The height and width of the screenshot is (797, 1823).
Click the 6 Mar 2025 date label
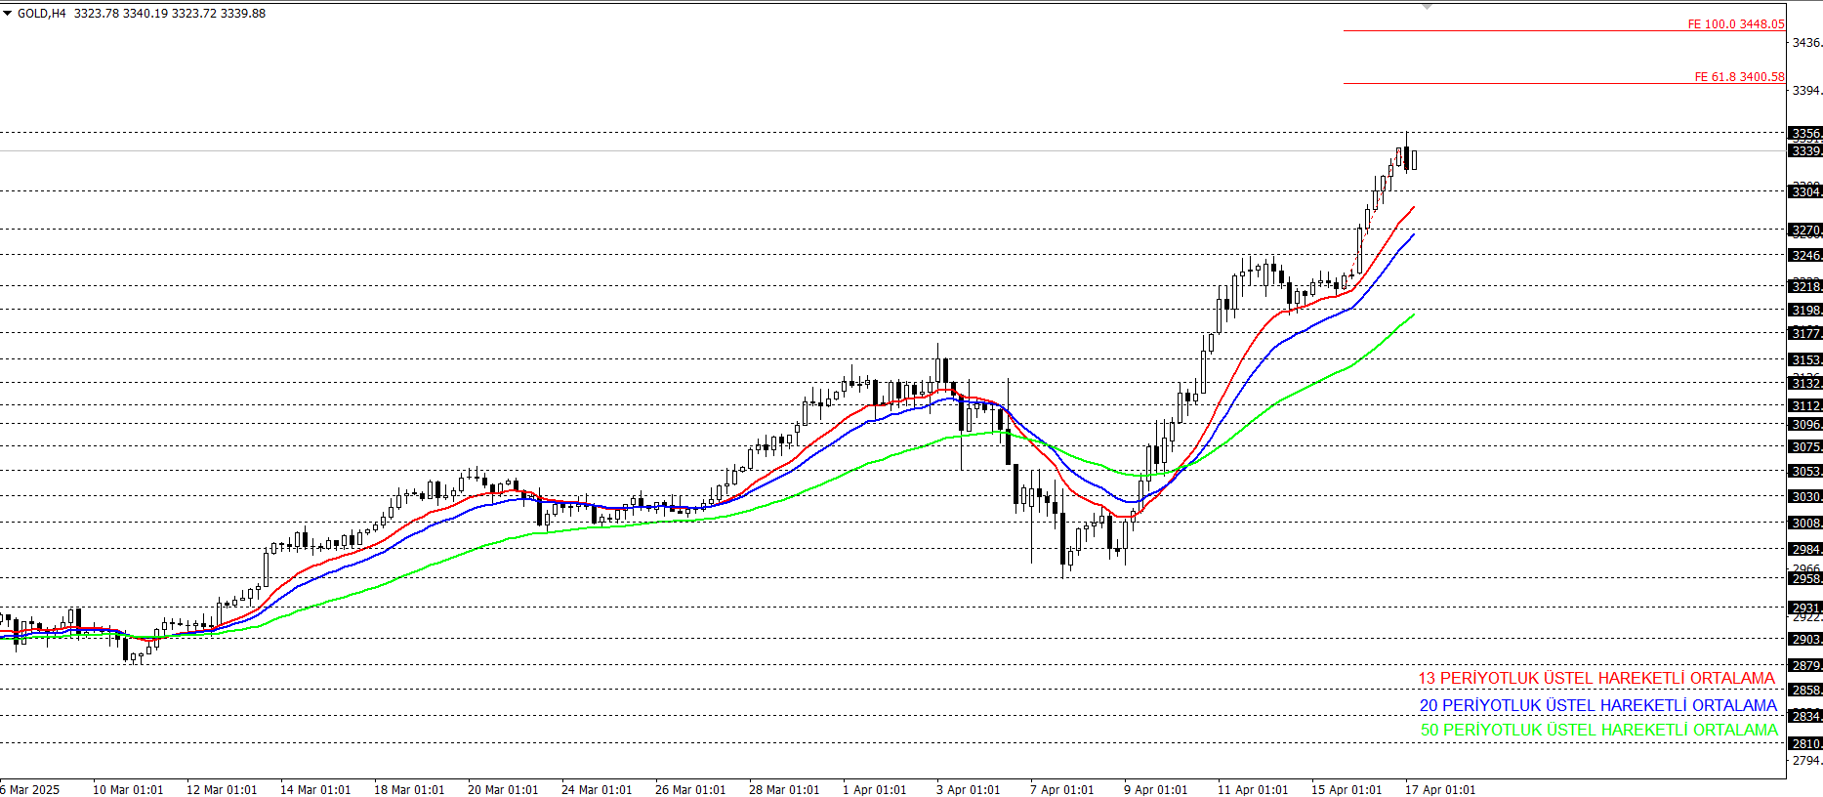30,789
